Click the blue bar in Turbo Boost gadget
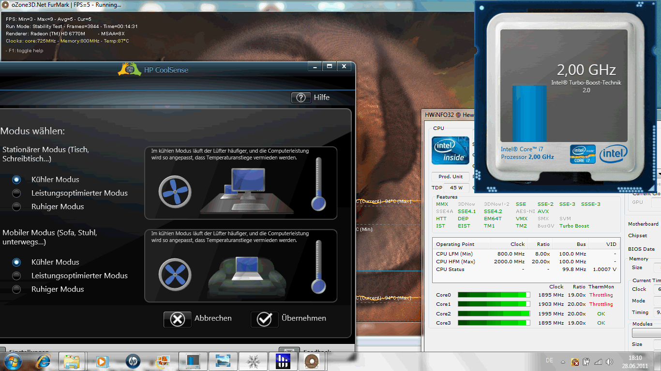661x371 pixels. click(x=529, y=114)
